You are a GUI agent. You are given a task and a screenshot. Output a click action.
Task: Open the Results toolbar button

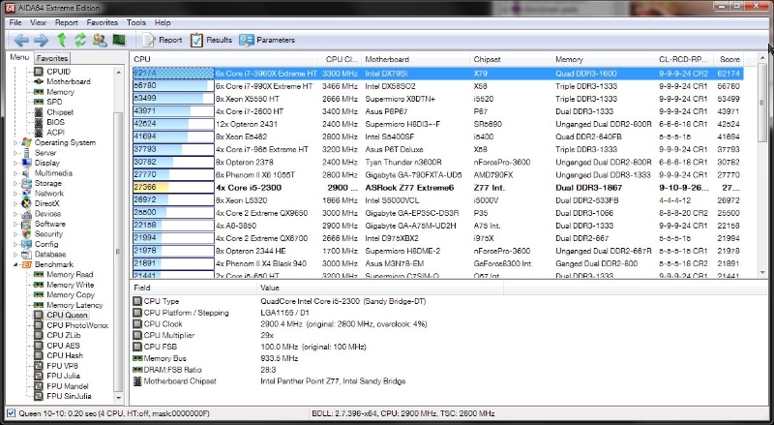211,40
